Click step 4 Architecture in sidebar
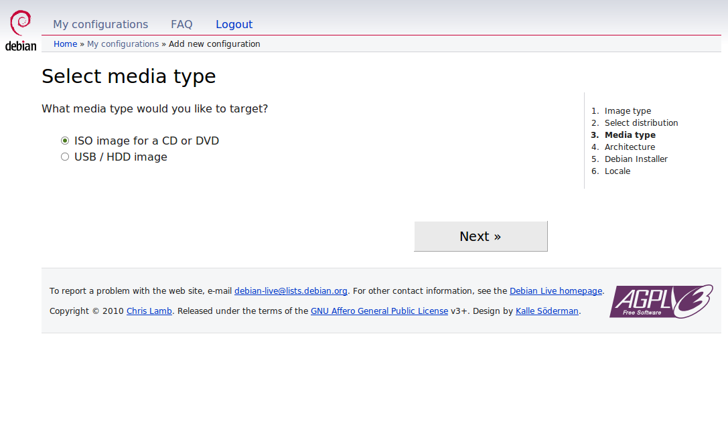Viewport: 728px width, 421px height. click(x=630, y=147)
